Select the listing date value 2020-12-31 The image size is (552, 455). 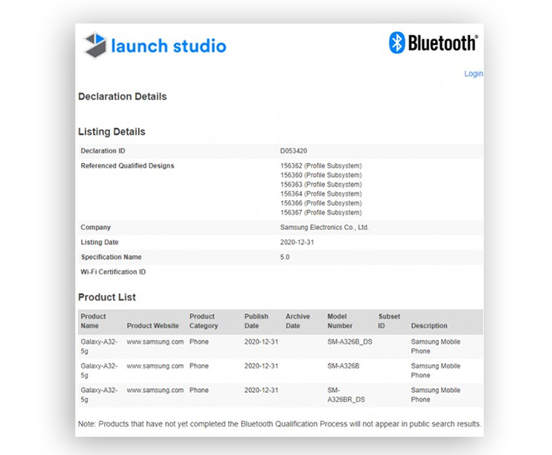tap(296, 242)
